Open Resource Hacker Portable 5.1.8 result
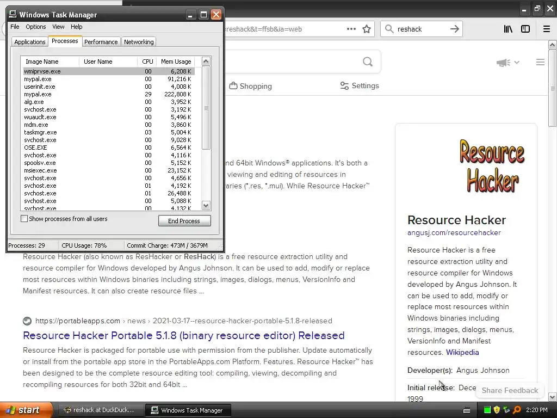 tap(184, 335)
